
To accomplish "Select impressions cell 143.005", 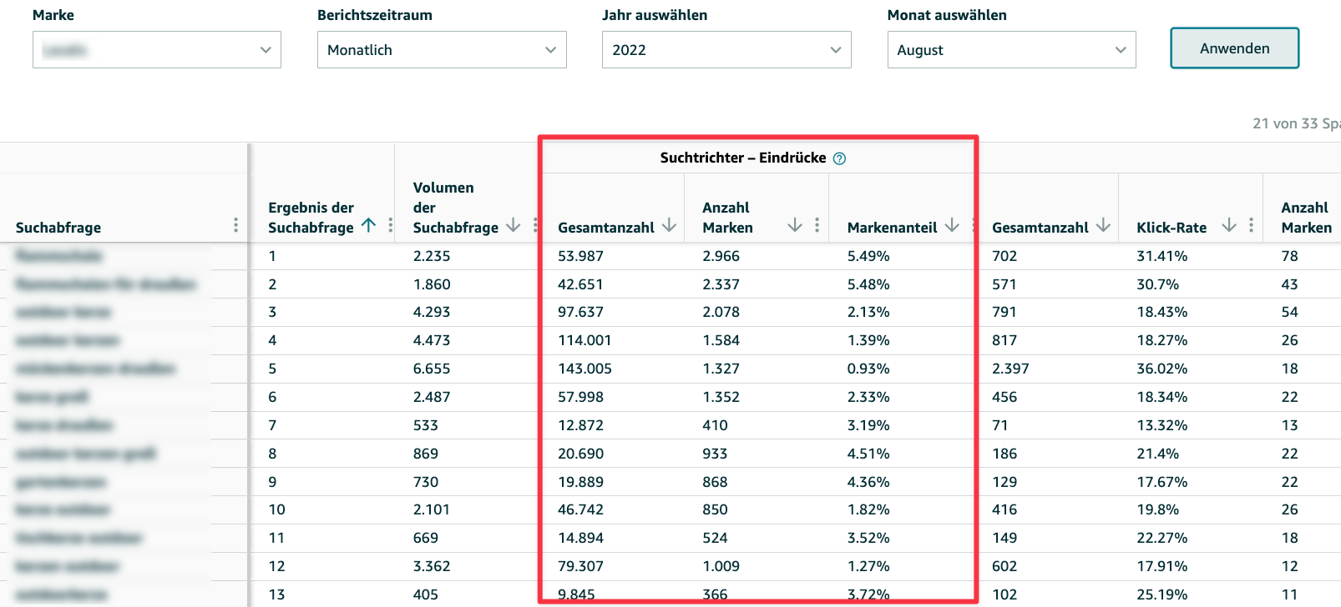I will (x=584, y=369).
